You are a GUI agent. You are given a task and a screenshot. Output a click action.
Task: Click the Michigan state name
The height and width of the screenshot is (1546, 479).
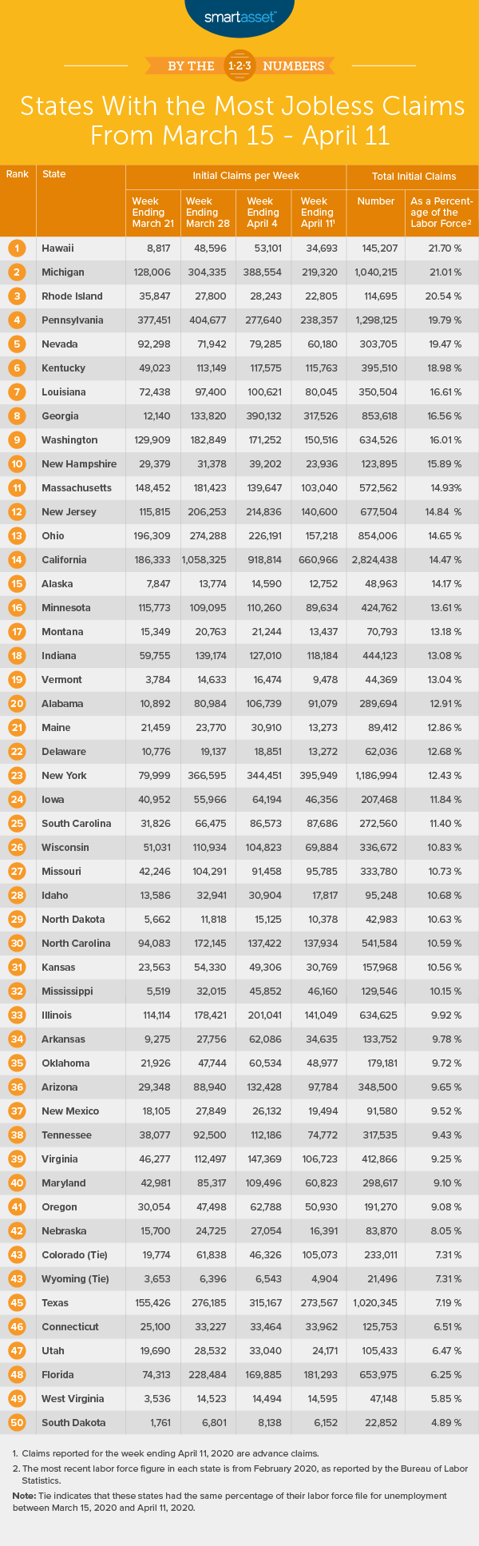63,272
